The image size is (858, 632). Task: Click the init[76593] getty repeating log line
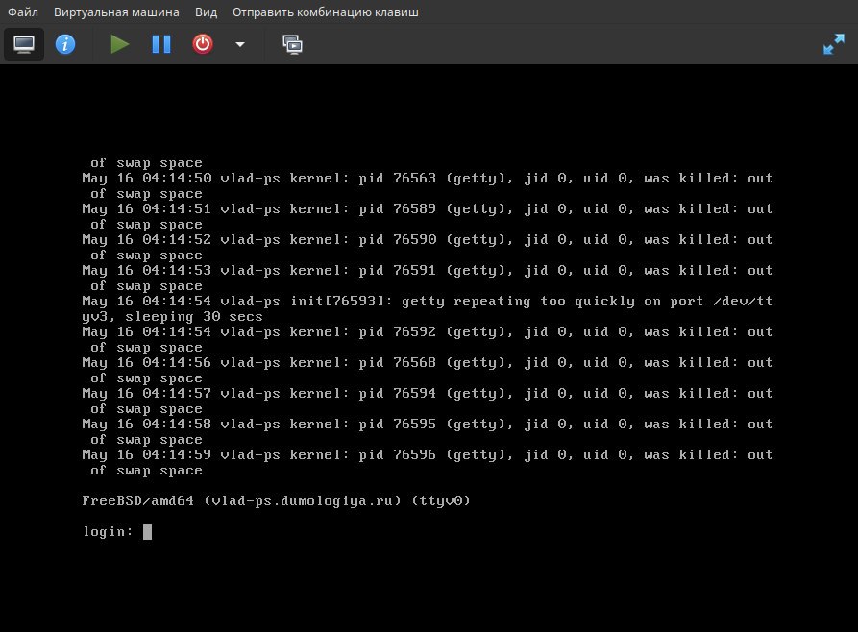click(x=428, y=302)
